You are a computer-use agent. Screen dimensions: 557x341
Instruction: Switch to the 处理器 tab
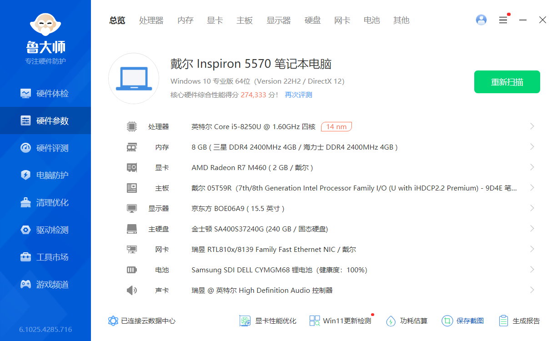[x=151, y=20]
